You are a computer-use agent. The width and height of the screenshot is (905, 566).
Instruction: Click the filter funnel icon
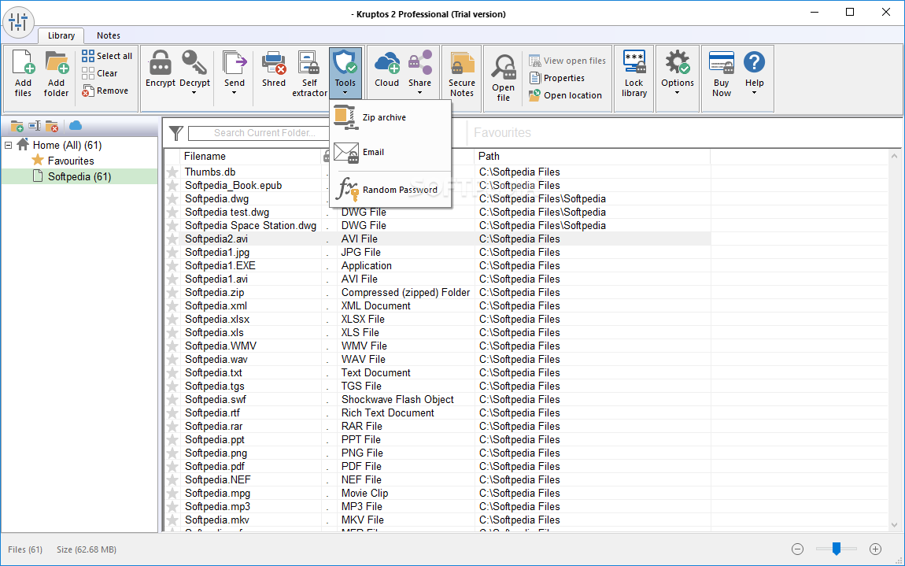176,133
